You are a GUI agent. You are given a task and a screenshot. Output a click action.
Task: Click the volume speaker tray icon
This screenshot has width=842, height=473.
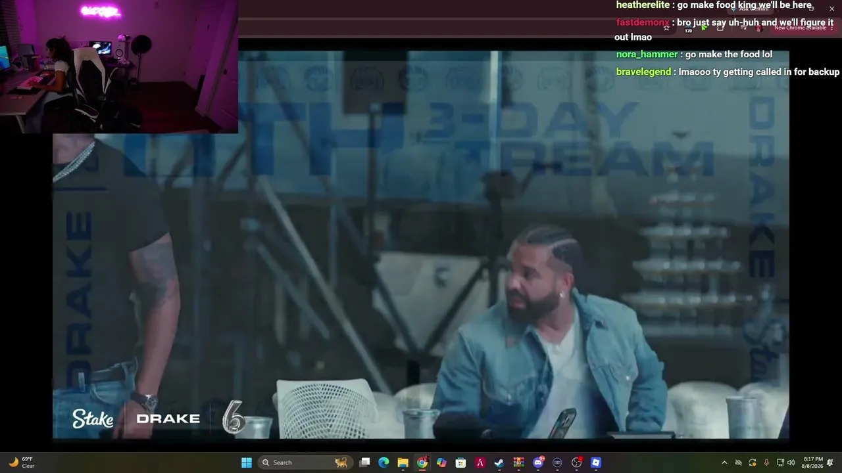tap(791, 462)
